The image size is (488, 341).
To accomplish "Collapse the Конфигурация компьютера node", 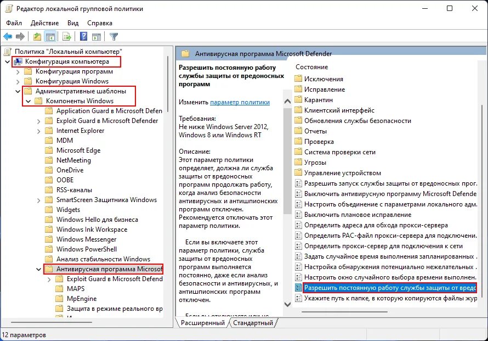I will [x=7, y=62].
